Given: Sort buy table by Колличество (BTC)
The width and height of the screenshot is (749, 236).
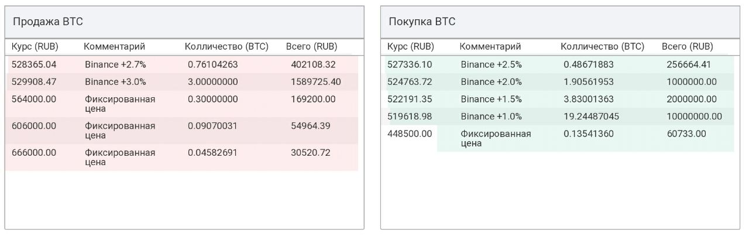Looking at the screenshot, I should (602, 46).
